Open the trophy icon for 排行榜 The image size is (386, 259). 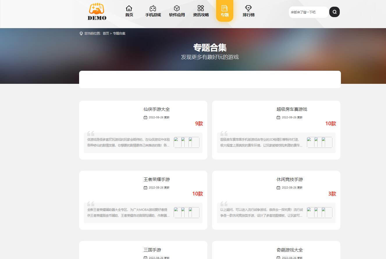pyautogui.click(x=249, y=8)
